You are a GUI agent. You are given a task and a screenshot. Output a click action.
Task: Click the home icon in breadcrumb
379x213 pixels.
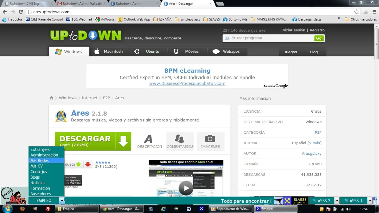pyautogui.click(x=52, y=98)
